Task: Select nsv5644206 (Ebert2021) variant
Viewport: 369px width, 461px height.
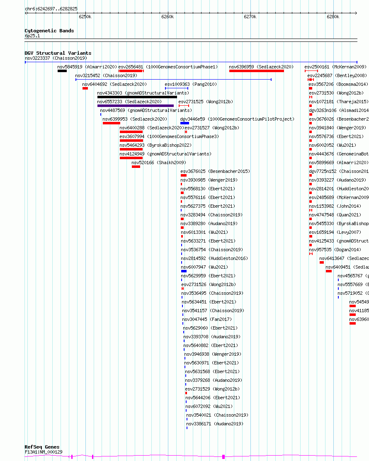Action: [x=213, y=398]
